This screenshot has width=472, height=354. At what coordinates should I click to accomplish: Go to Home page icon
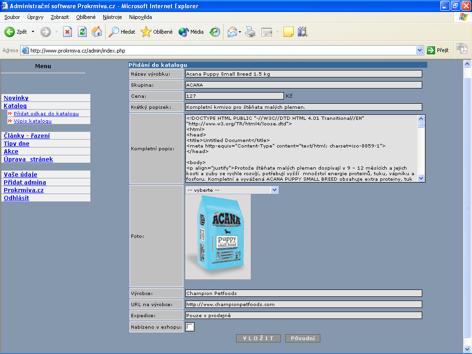click(97, 32)
